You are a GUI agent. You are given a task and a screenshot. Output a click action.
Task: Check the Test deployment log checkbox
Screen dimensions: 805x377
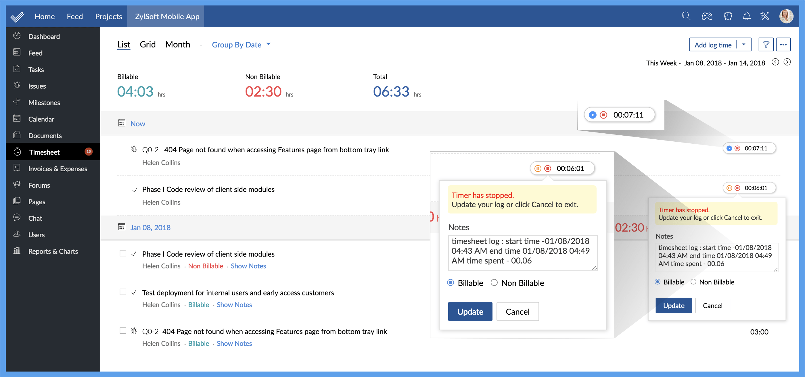pos(123,292)
